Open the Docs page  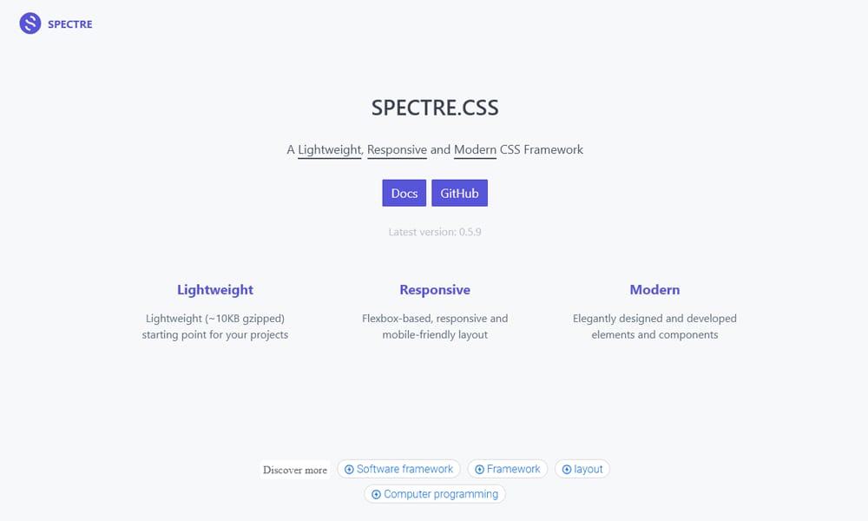click(404, 193)
